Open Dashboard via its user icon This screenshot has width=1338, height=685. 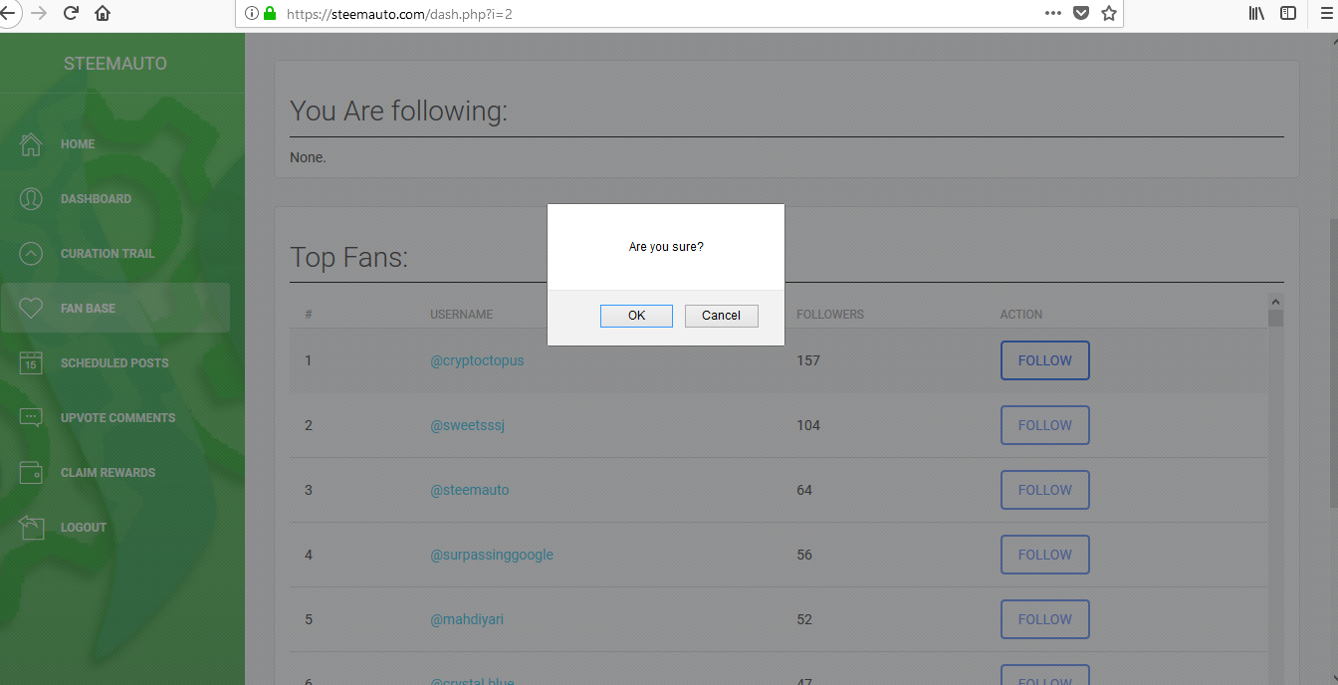[x=31, y=199]
